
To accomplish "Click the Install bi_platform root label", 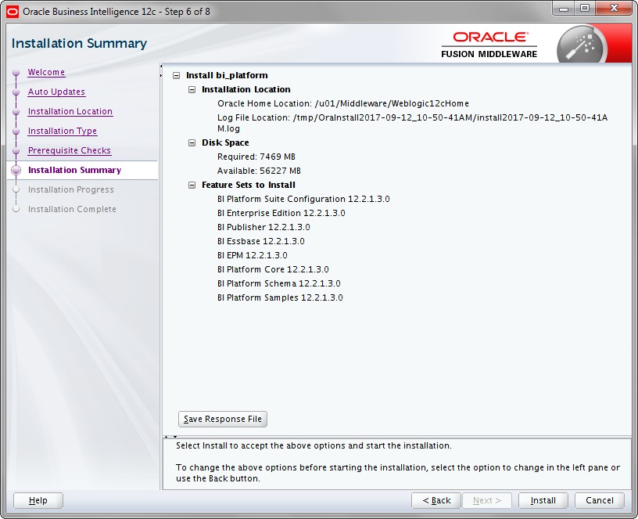I will (x=227, y=75).
